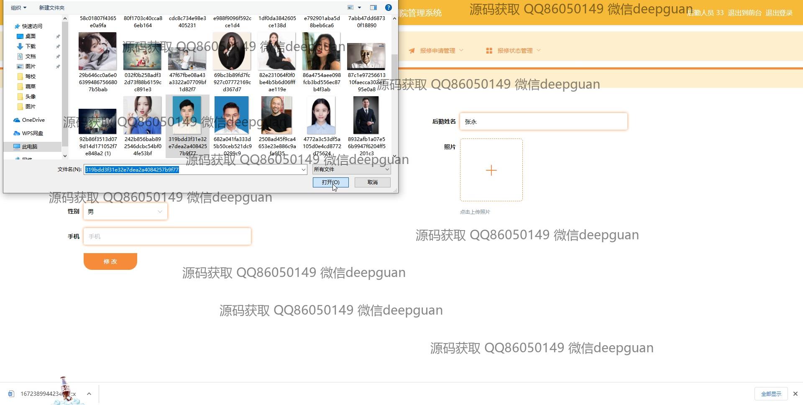
Task: Create a new folder with 新建文件夹
Action: point(52,8)
